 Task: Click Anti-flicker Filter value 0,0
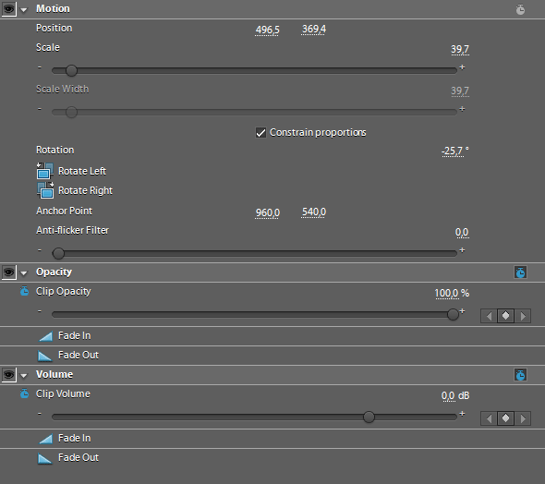(462, 232)
